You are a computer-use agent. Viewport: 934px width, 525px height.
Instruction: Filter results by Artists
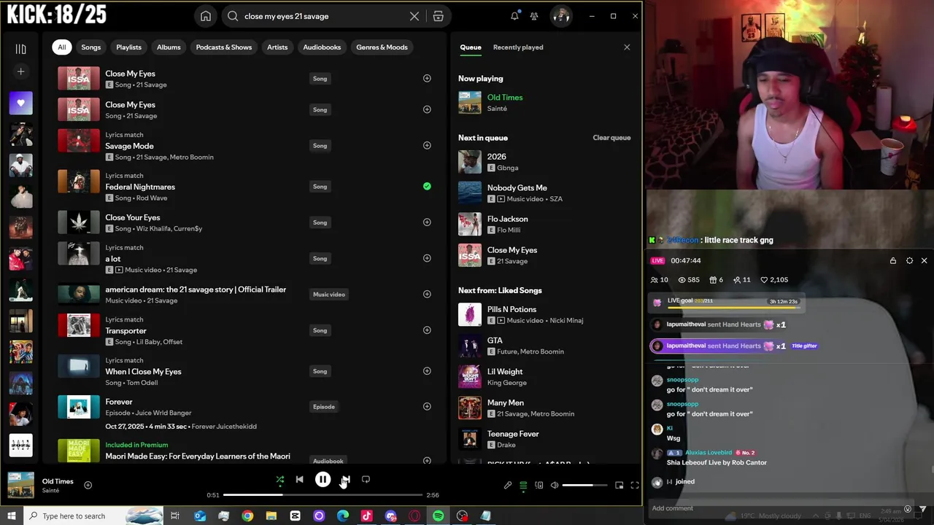(277, 47)
